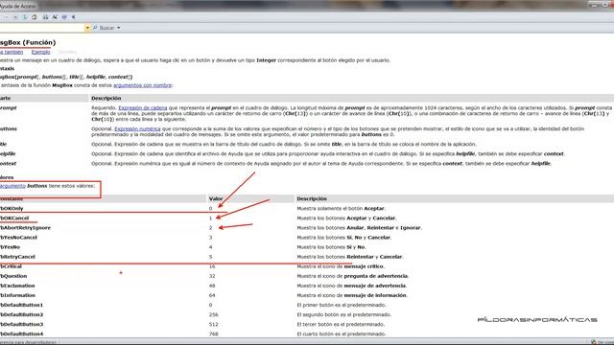This screenshot has height=345, width=614.
Task: Go to the Help home page icon
Action: tap(35, 17)
